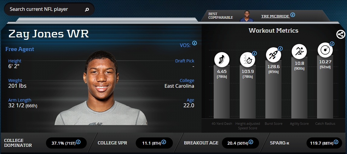Show info for Breakout Age 20.4
This screenshot has width=347, height=154.
coord(251,142)
